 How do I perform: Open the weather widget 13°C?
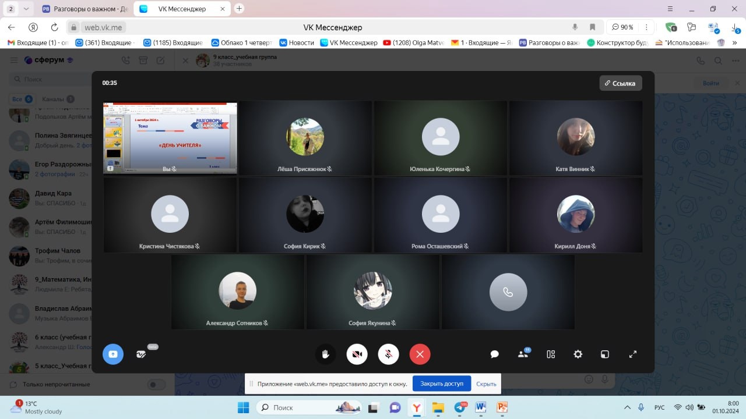click(x=36, y=407)
